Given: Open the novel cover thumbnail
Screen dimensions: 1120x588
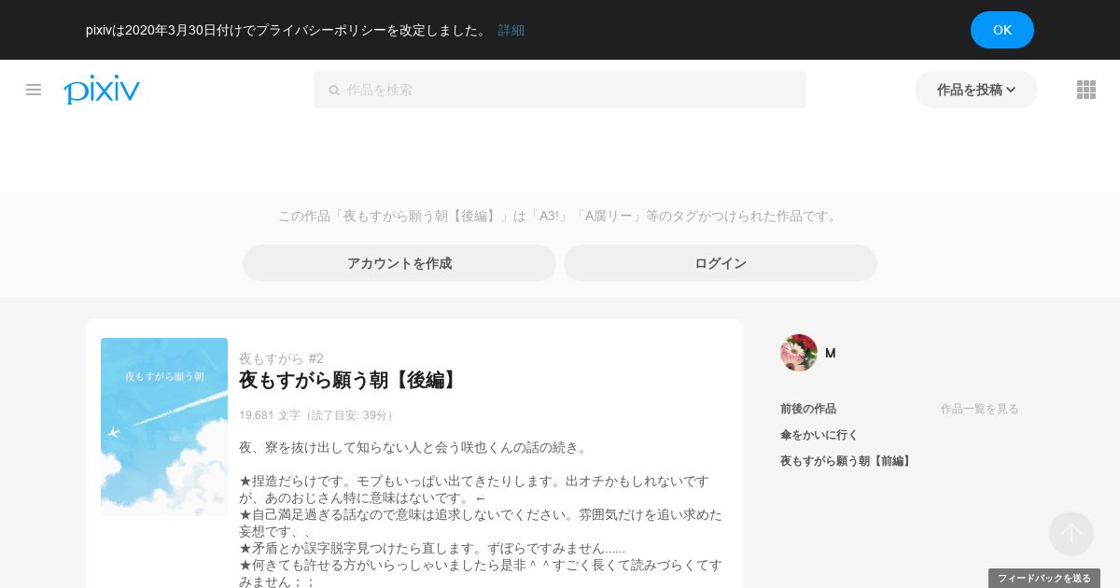Looking at the screenshot, I should [164, 427].
